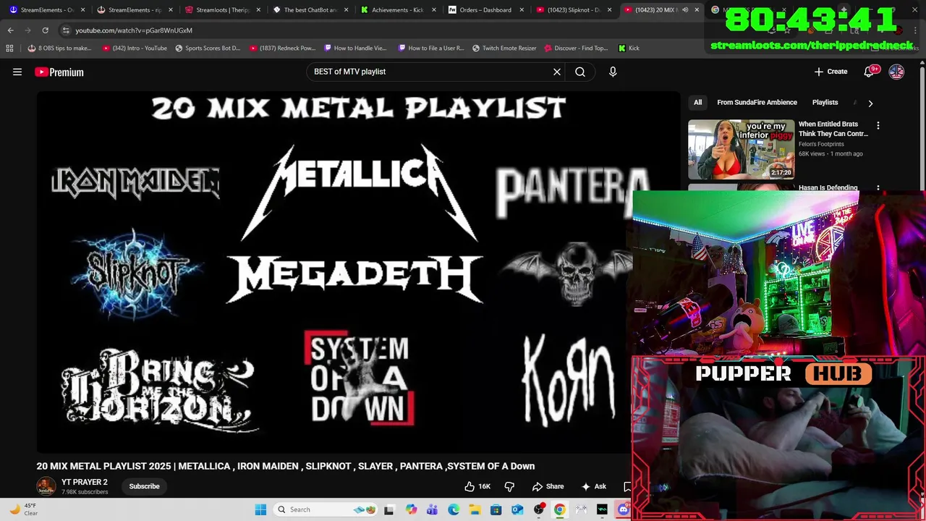Open Outlook from the taskbar
Image resolution: width=926 pixels, height=521 pixels.
click(517, 509)
